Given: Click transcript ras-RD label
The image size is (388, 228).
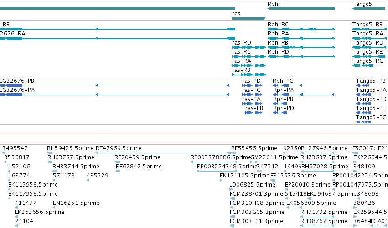Looking at the screenshot, I should (242, 43).
